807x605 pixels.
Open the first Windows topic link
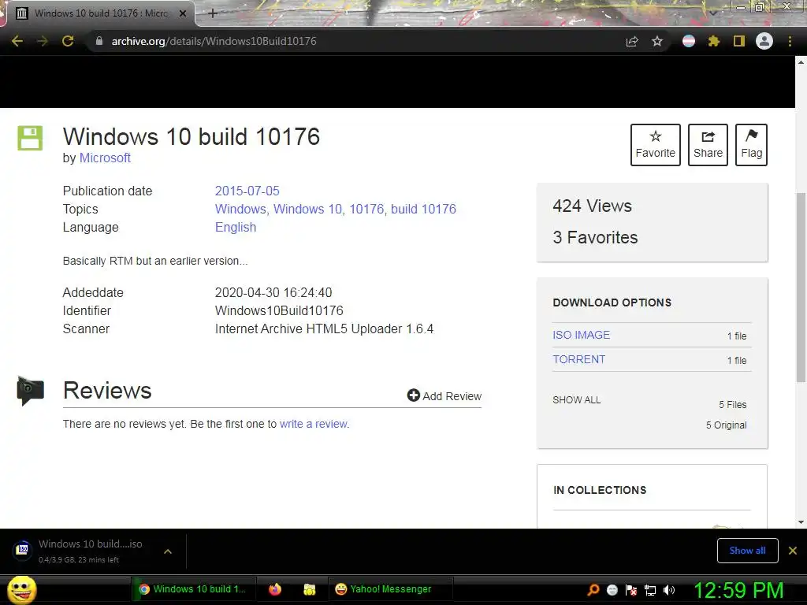[x=240, y=209]
